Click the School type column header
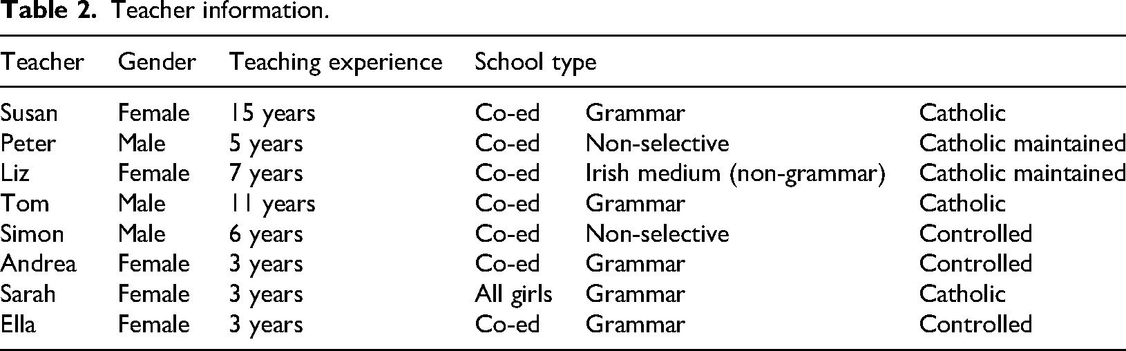1126x351 pixels. tap(535, 63)
